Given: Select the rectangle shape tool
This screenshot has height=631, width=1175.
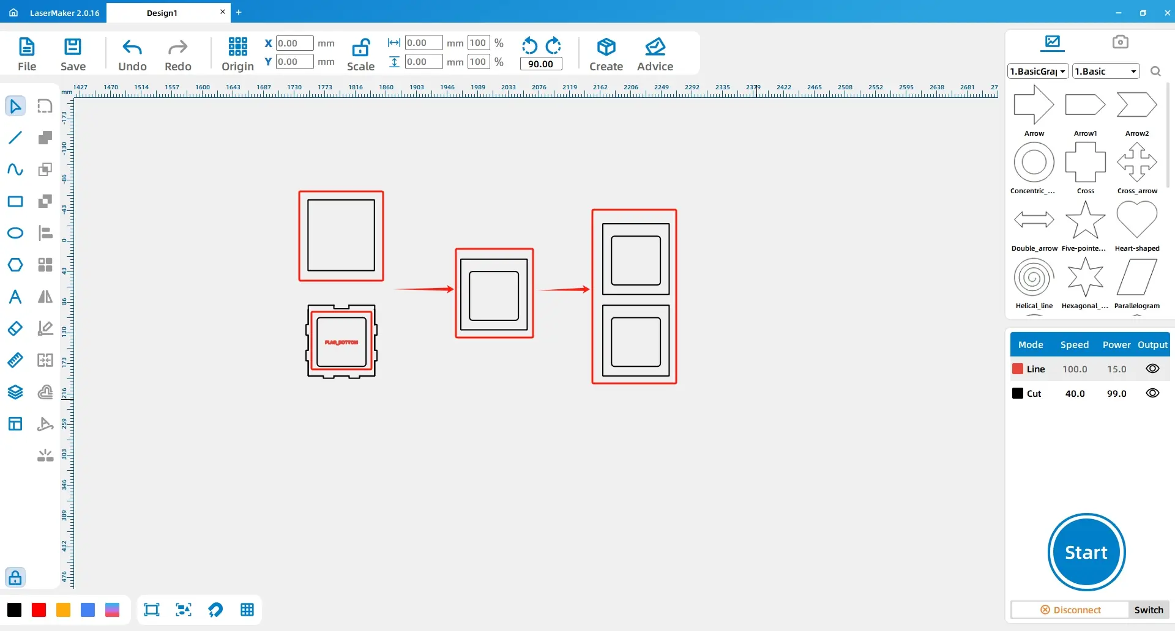Looking at the screenshot, I should [x=15, y=201].
